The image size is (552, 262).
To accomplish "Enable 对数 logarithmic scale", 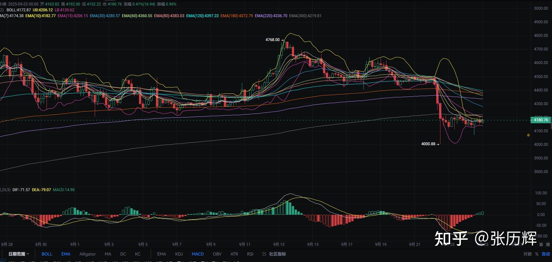I will click(x=527, y=254).
